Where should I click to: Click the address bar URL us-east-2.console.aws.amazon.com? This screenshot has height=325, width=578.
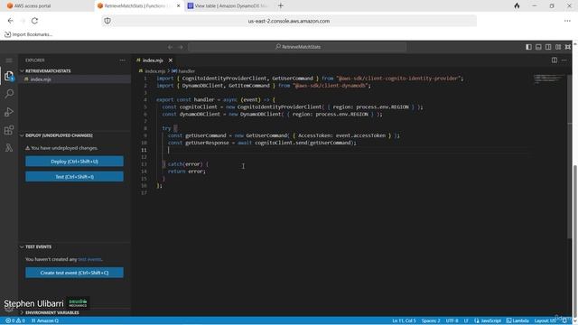pyautogui.click(x=289, y=21)
